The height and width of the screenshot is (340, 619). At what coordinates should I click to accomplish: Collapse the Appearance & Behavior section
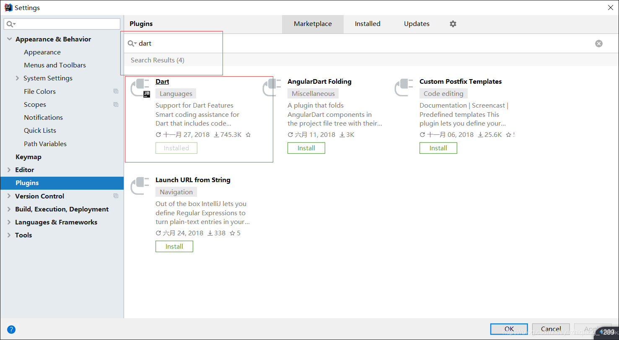9,39
